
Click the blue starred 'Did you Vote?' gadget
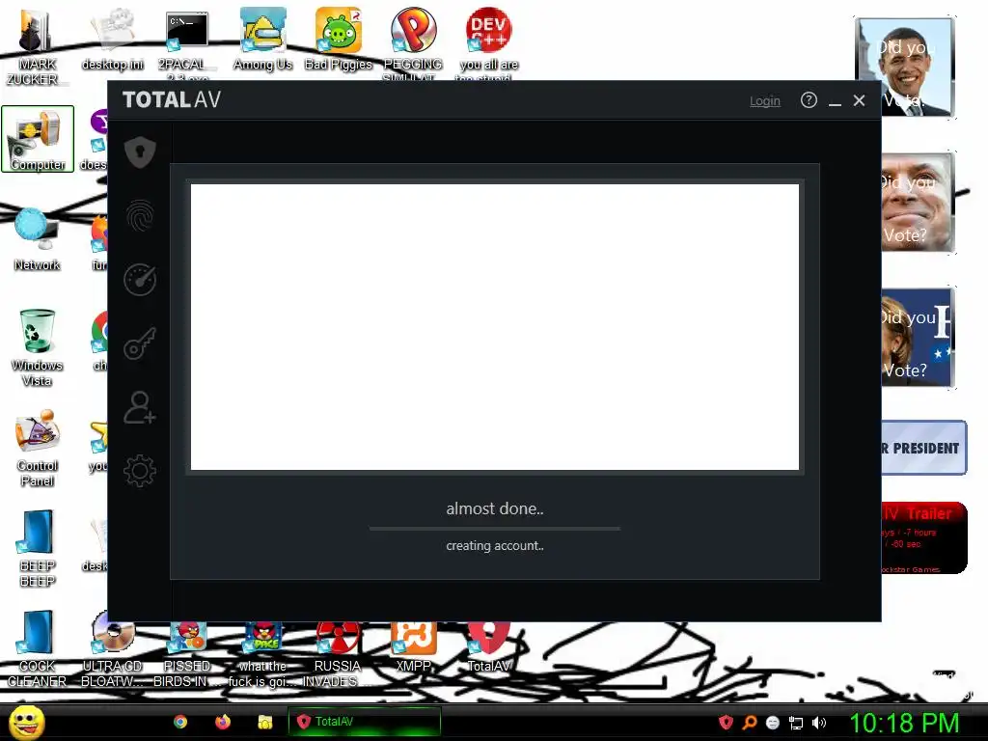[x=918, y=337]
